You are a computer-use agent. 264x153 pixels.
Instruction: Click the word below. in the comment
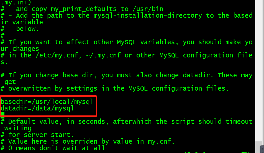tap(27, 29)
